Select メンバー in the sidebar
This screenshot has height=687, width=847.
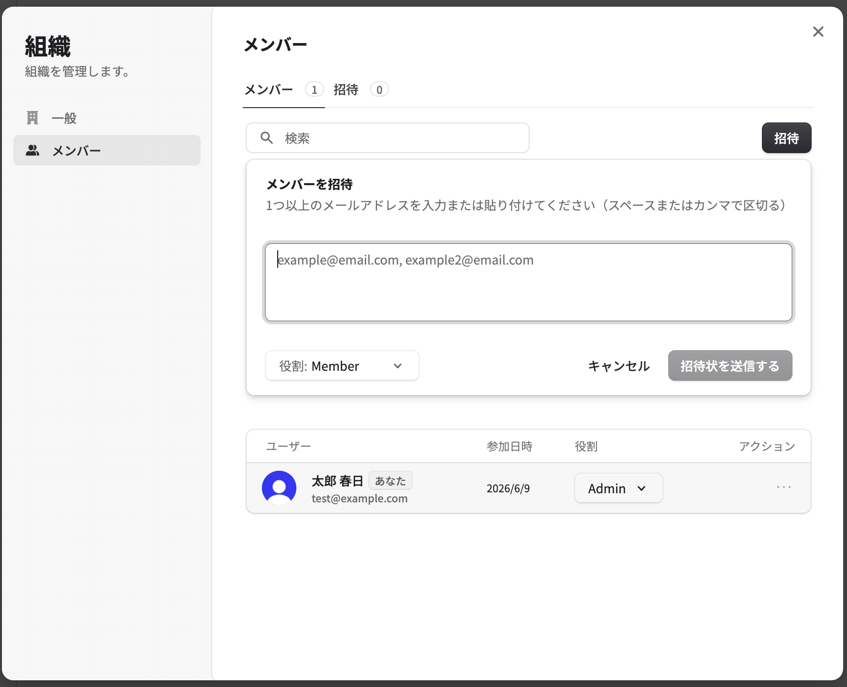[107, 150]
